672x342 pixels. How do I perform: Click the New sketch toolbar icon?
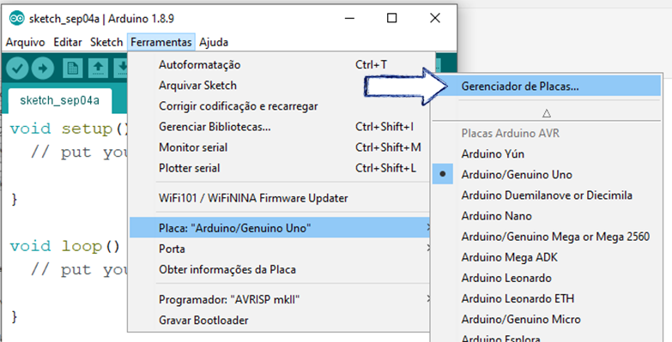[x=72, y=68]
